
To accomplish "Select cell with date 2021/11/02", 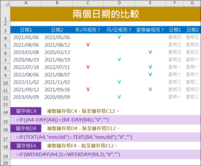I will (x=57, y=82).
